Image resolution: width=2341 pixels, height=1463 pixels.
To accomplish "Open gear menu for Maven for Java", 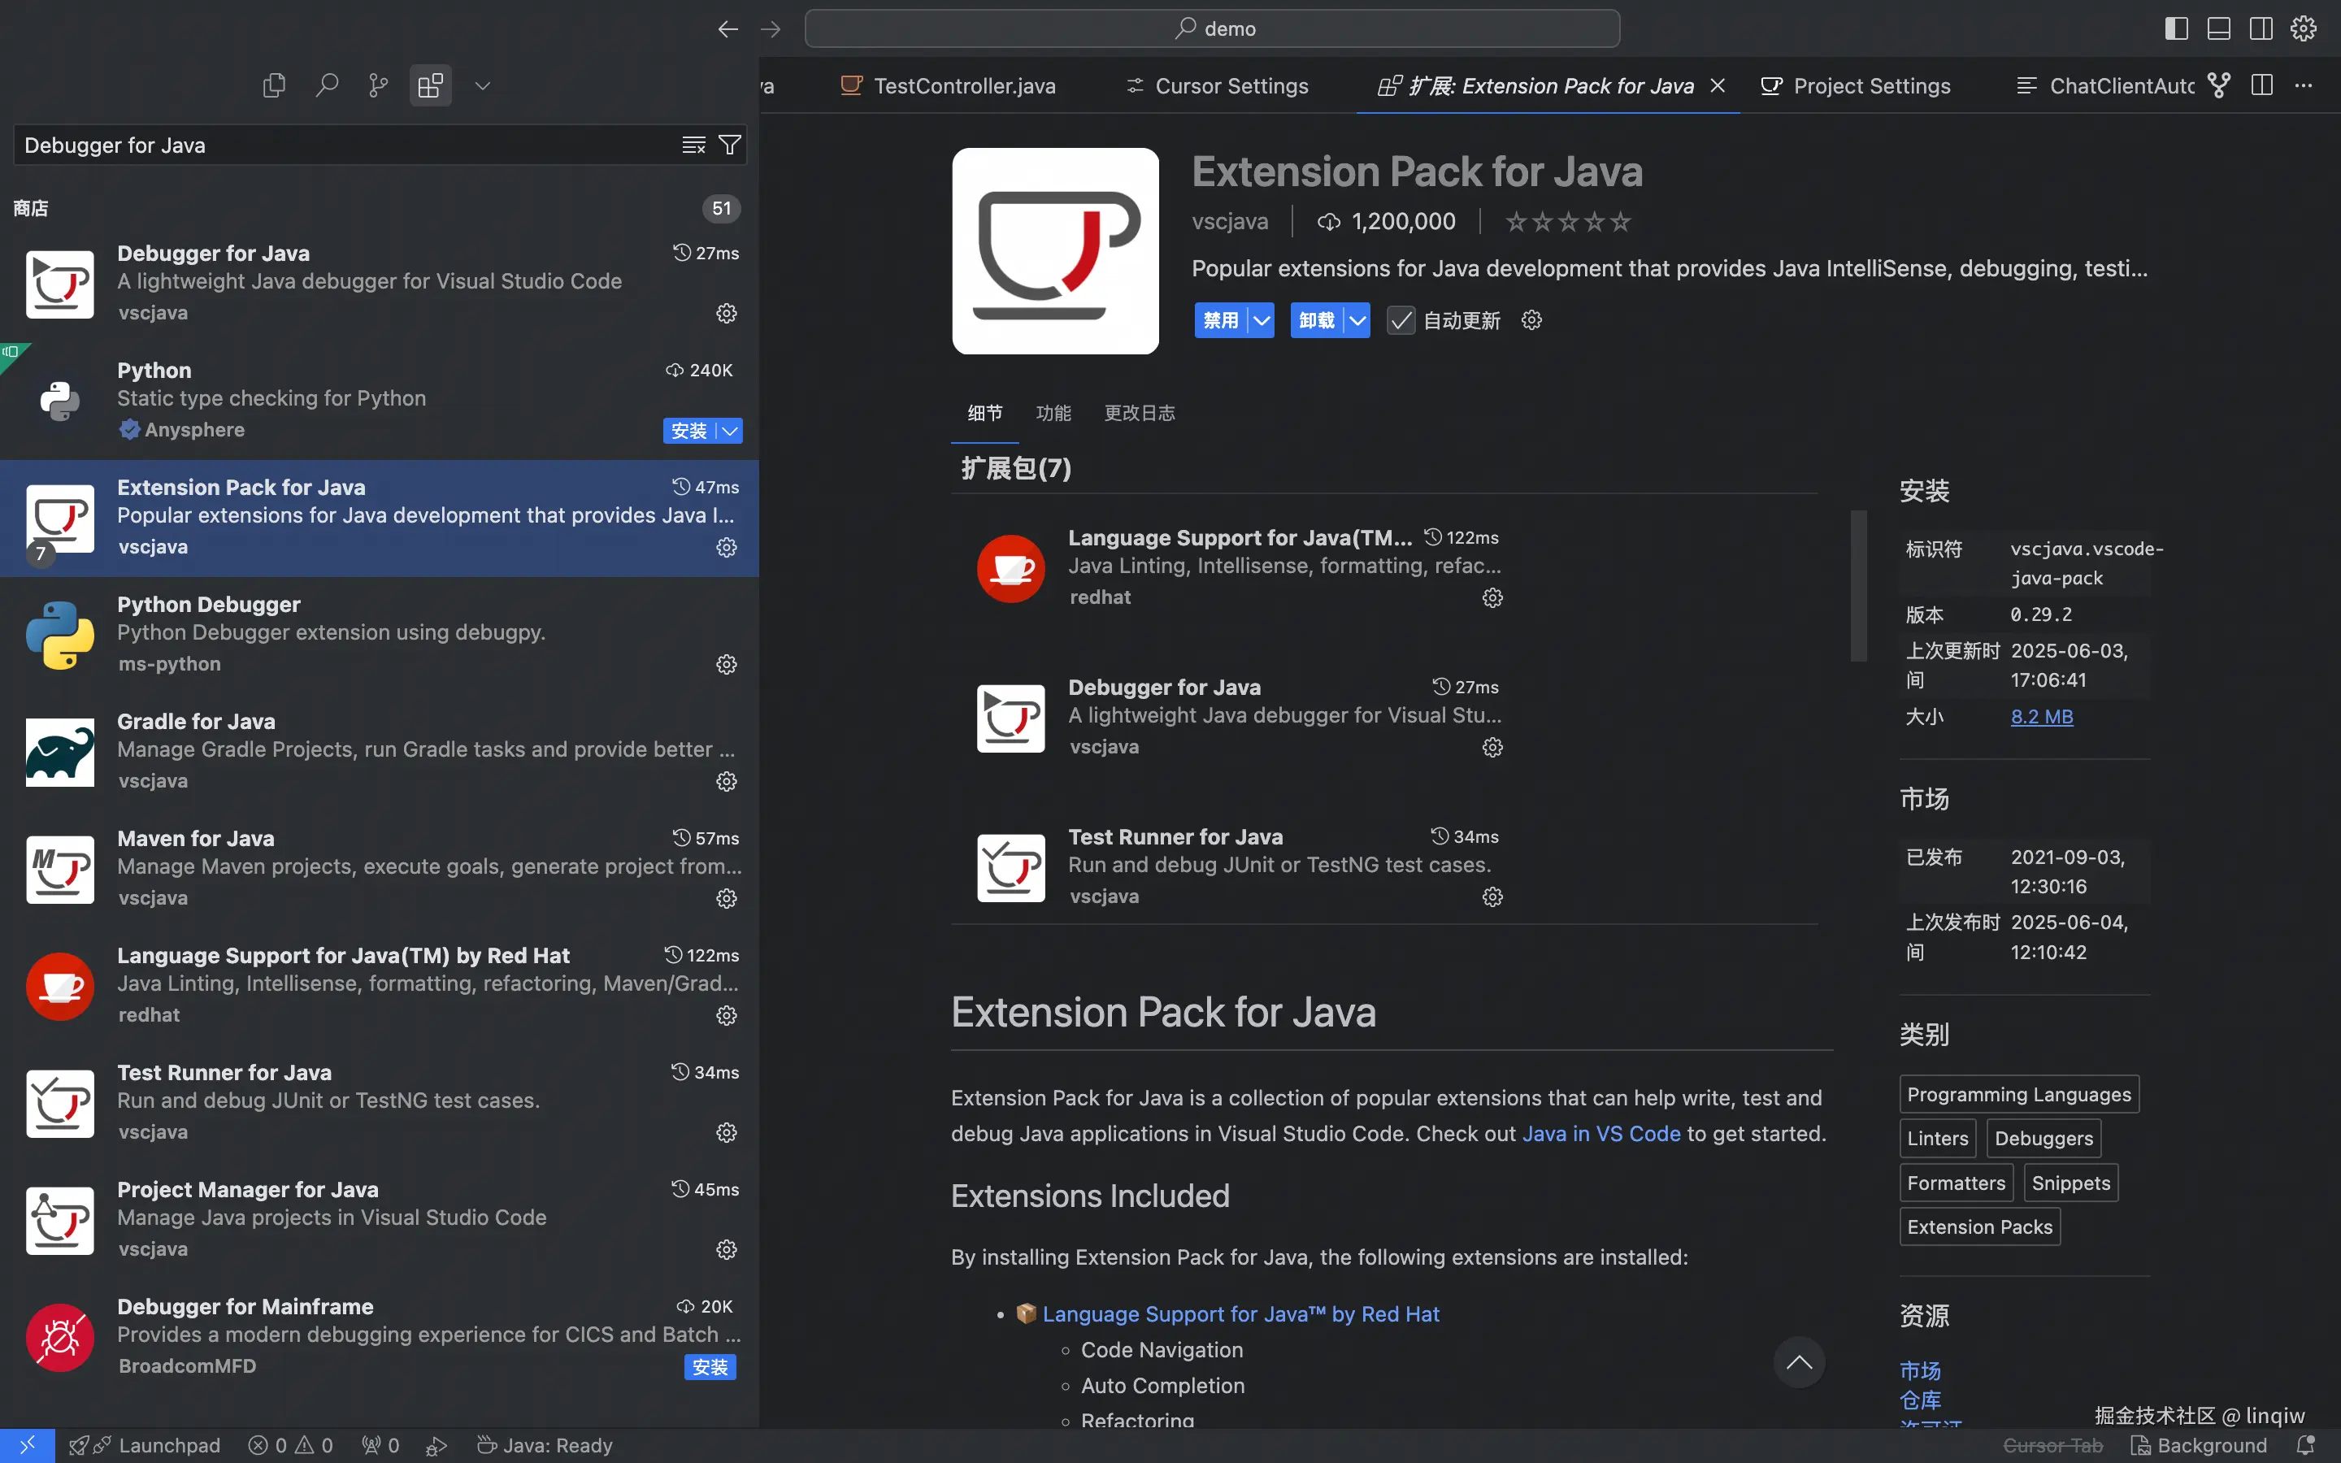I will point(727,898).
